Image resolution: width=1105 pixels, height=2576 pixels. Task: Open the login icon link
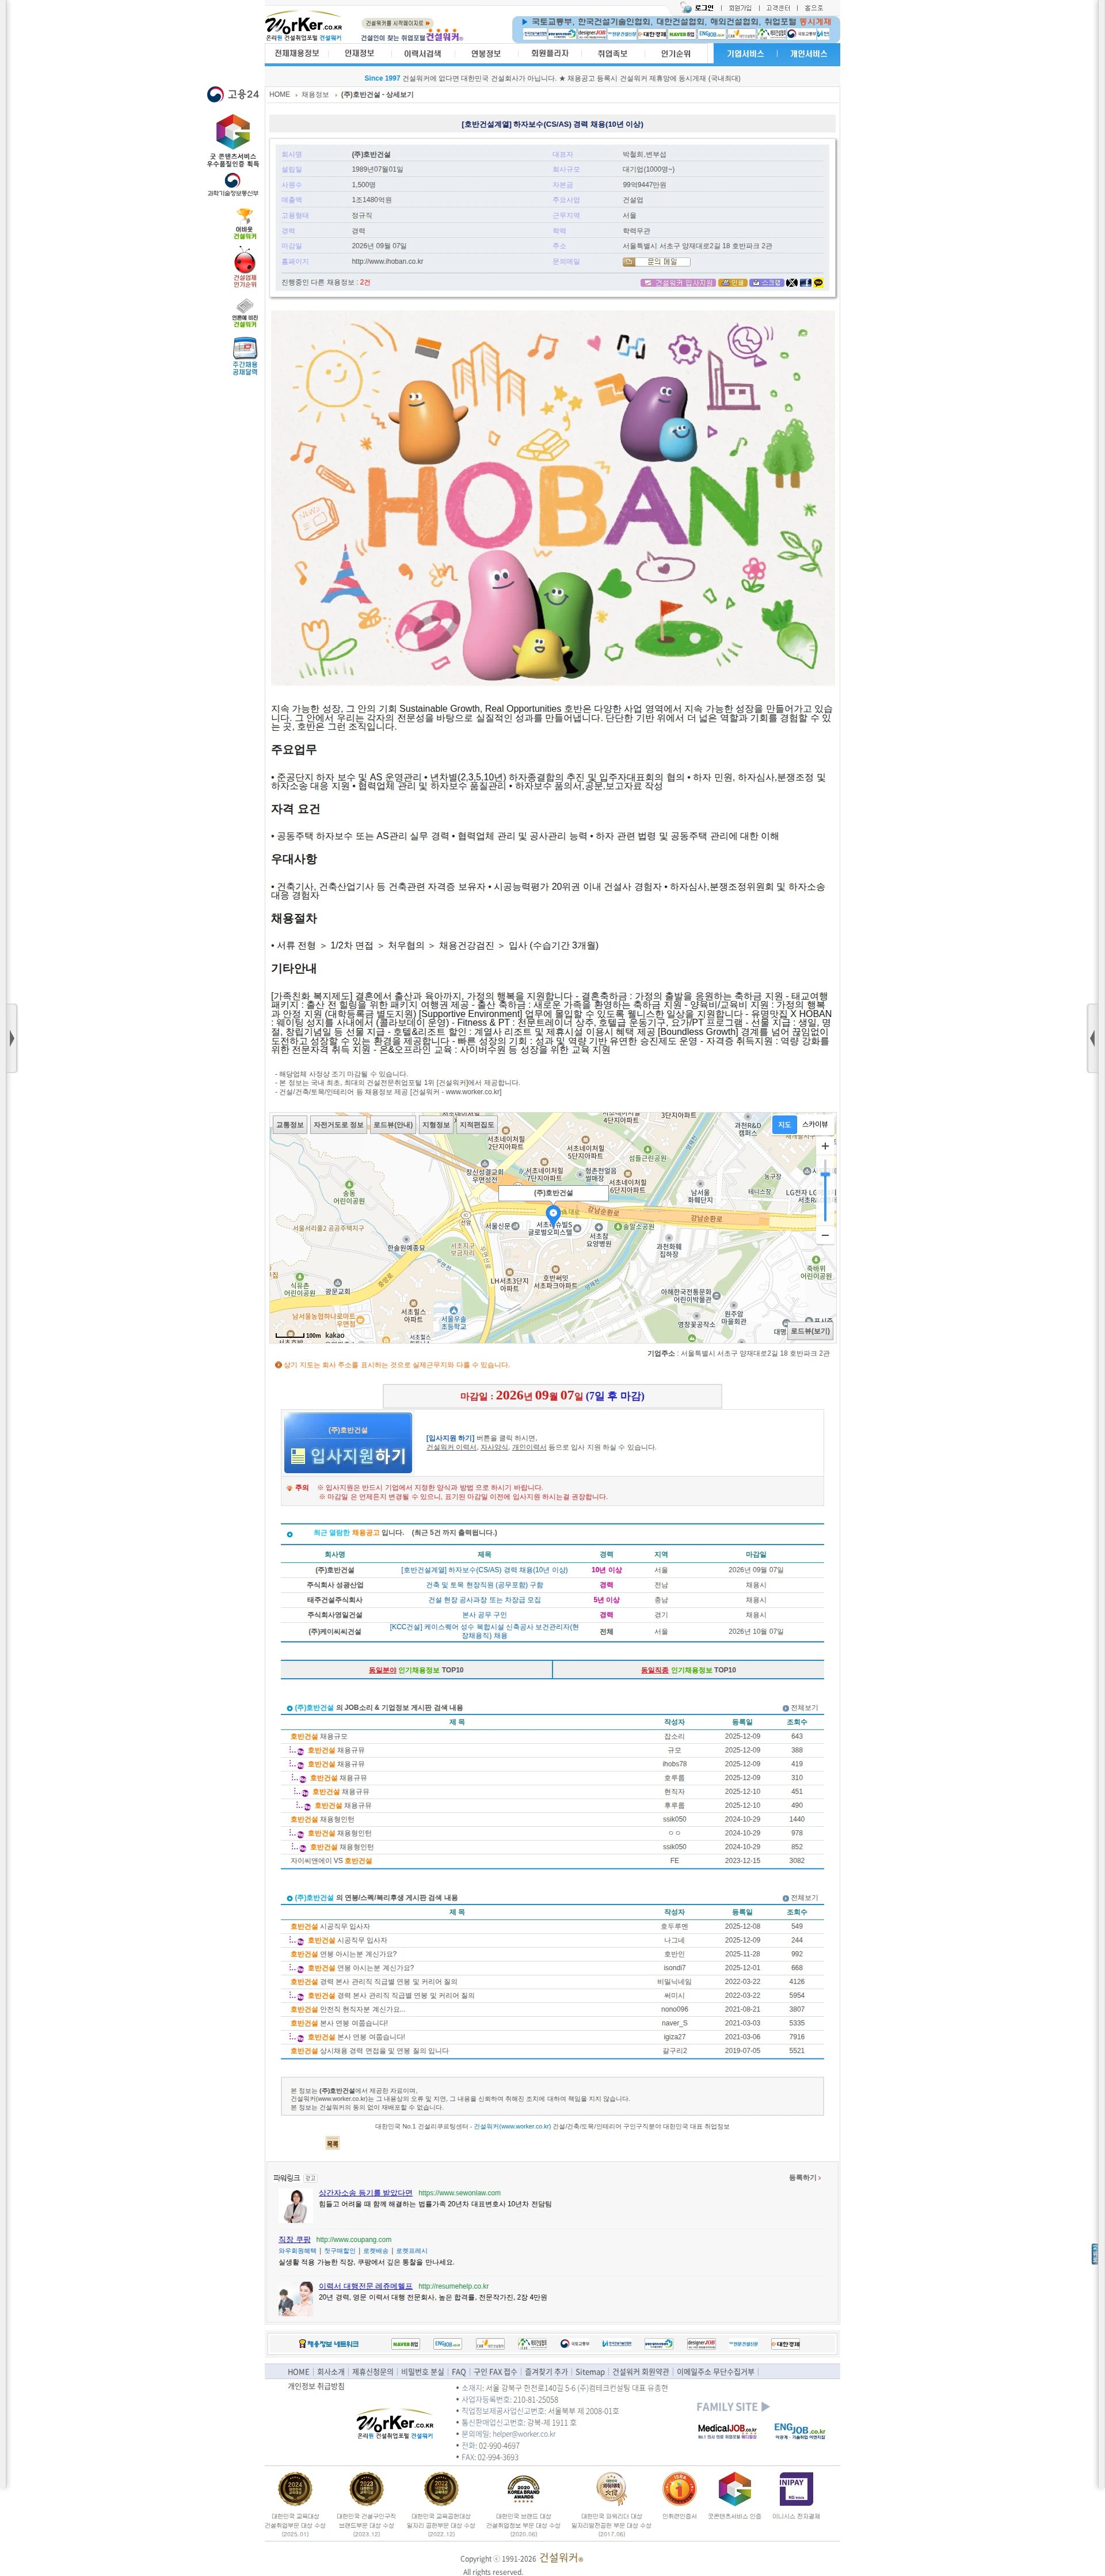click(x=698, y=7)
